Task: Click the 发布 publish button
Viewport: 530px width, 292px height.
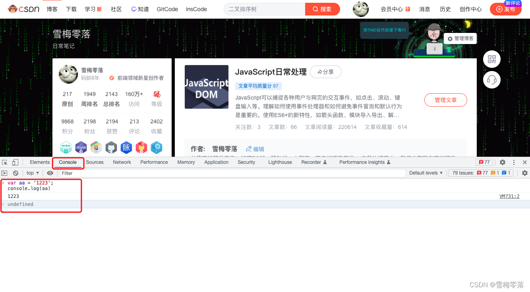Action: [x=505, y=9]
